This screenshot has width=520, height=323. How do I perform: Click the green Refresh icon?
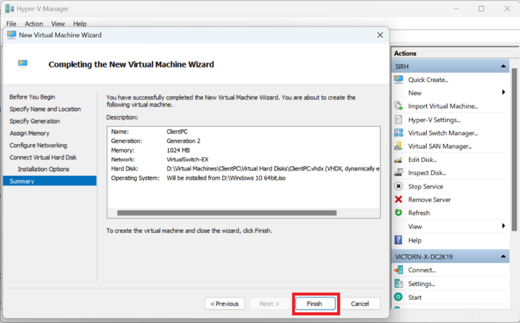[399, 213]
